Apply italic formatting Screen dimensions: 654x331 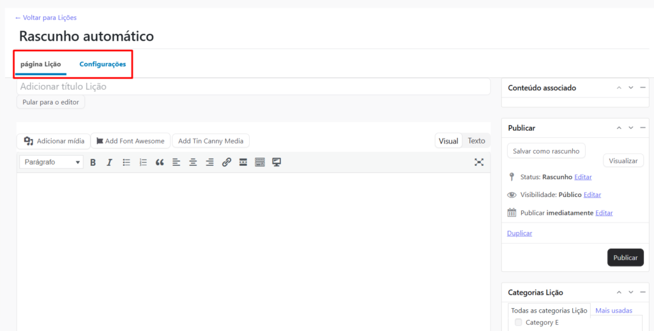[109, 163]
